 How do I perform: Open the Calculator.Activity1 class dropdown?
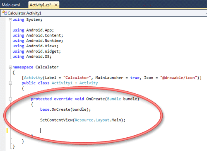click(103, 13)
